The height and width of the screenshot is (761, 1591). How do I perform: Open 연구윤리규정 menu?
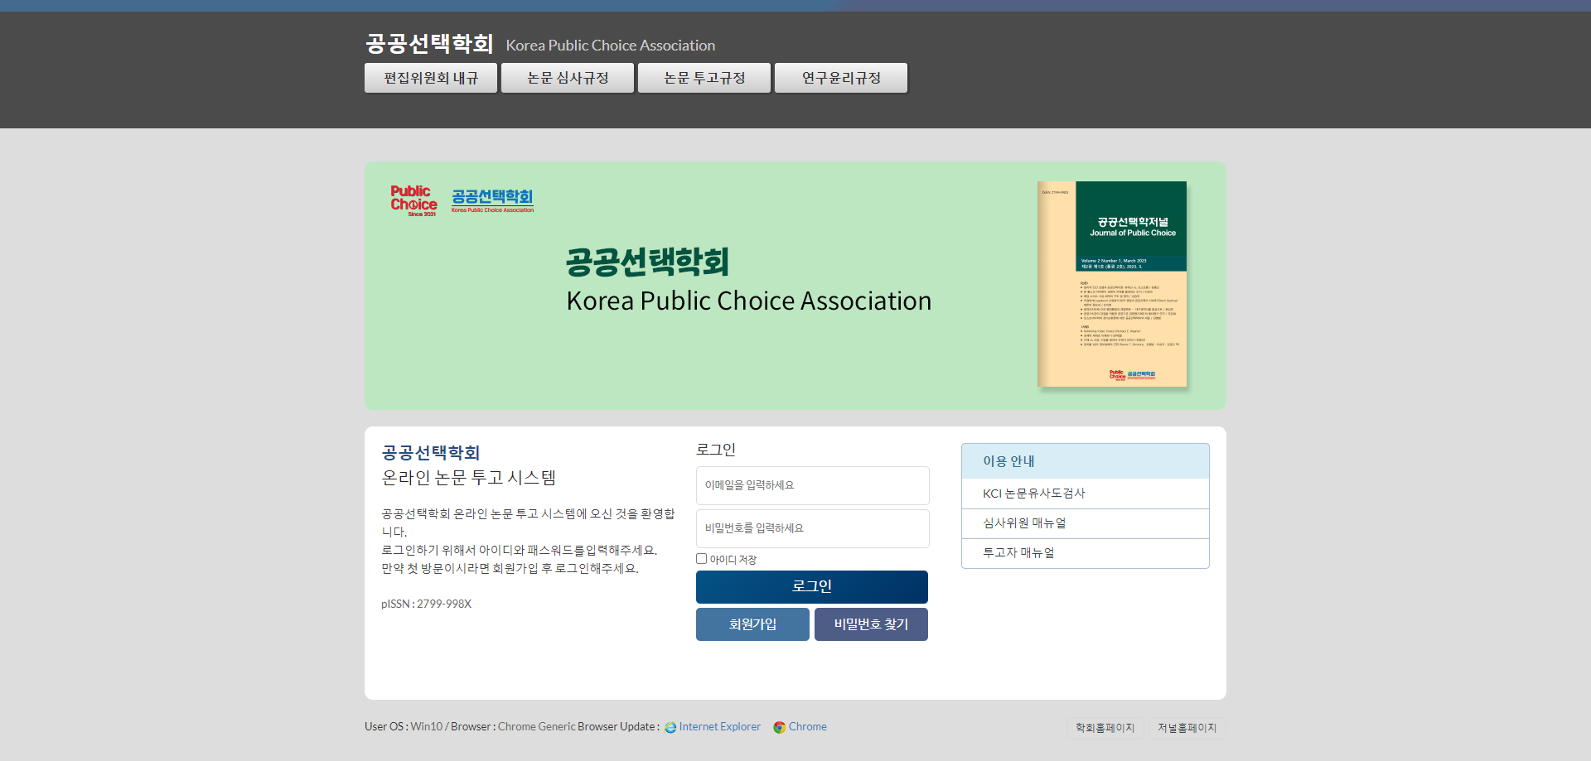pyautogui.click(x=841, y=78)
